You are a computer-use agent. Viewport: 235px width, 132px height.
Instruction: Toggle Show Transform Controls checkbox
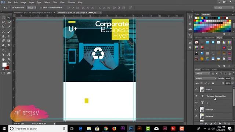[41, 7]
